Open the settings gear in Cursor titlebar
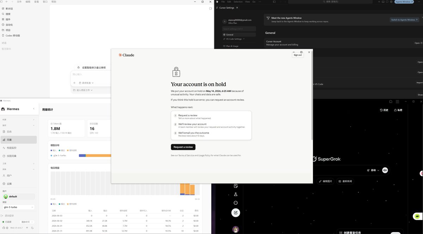 click(391, 2)
